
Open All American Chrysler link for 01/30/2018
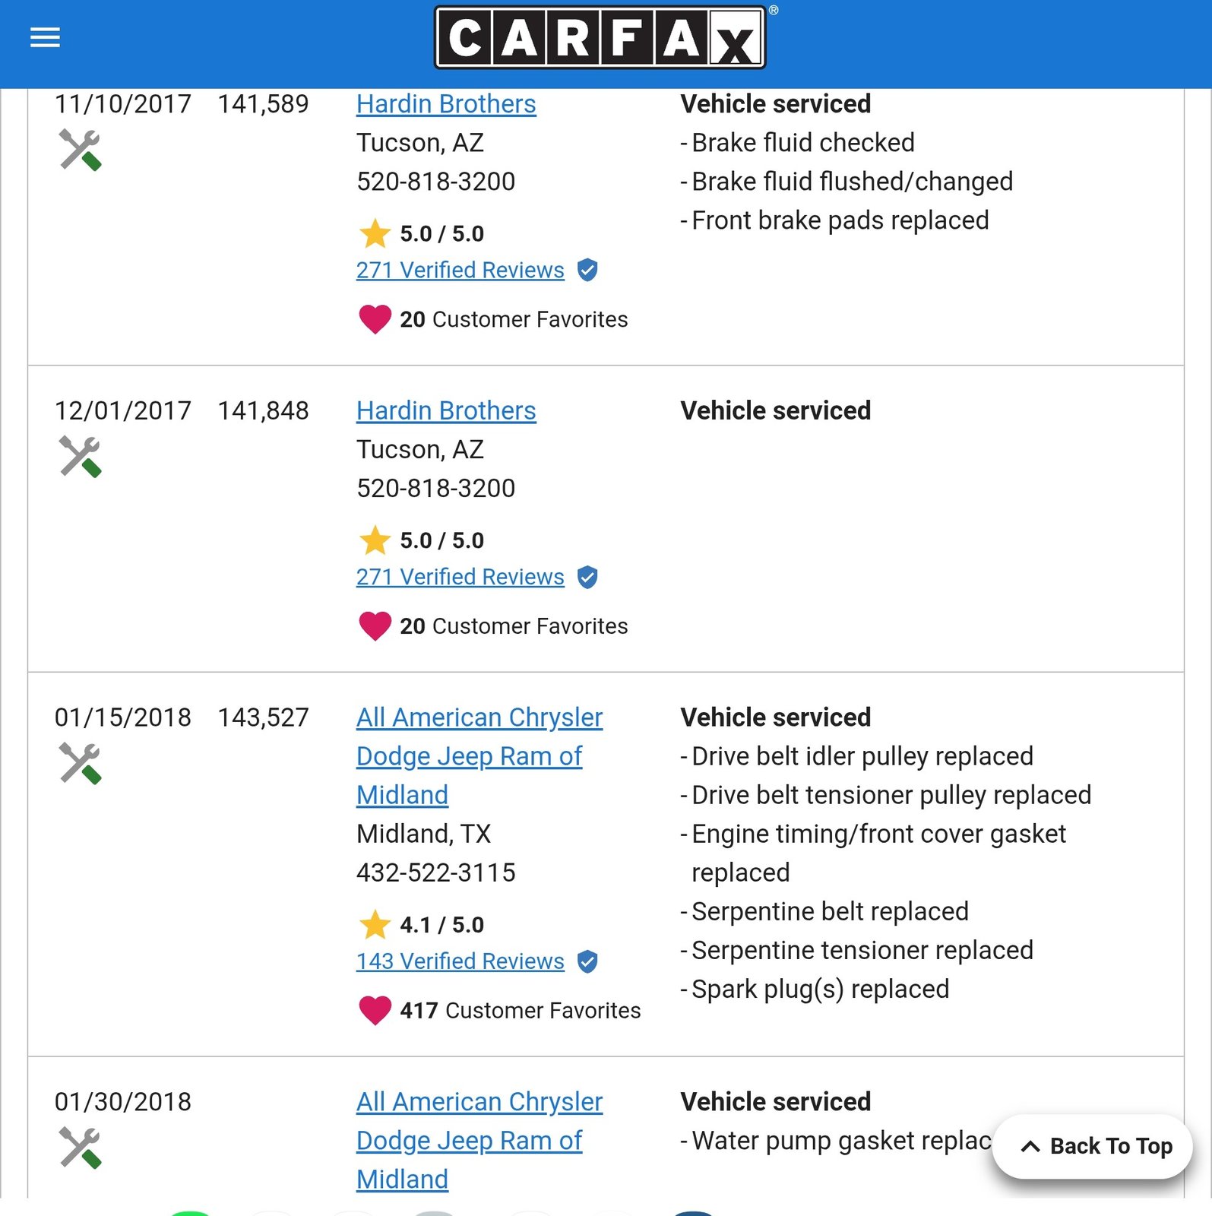coord(479,1140)
